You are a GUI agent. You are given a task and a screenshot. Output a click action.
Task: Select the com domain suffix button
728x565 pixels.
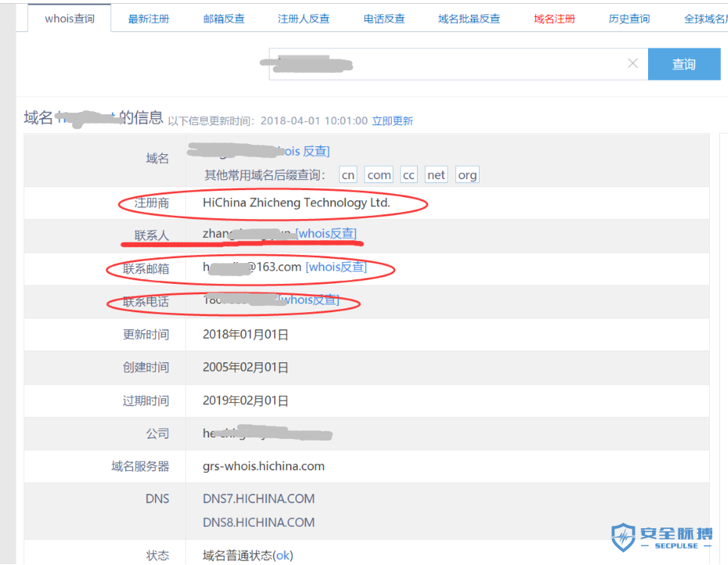pyautogui.click(x=378, y=175)
